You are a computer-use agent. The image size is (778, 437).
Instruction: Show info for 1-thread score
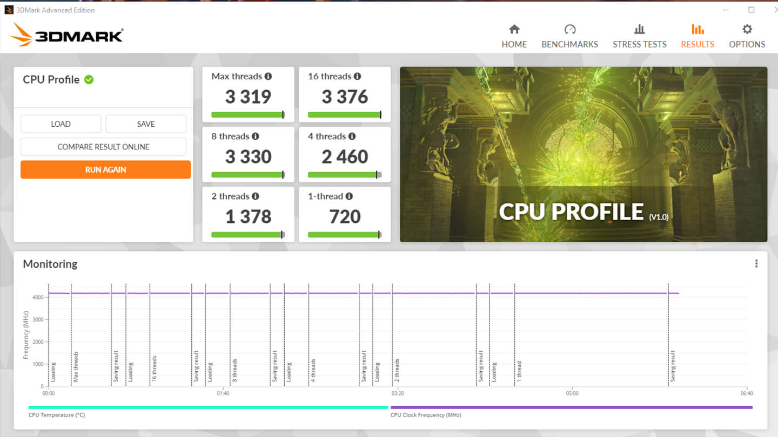349,196
